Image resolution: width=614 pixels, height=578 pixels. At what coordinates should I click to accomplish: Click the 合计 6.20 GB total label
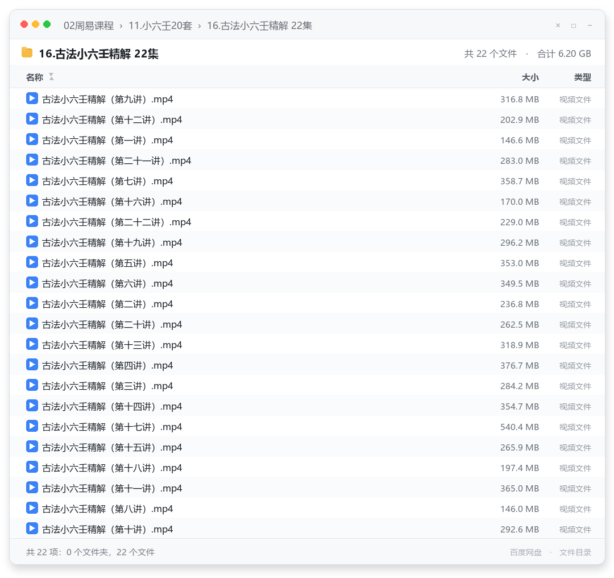(x=565, y=53)
